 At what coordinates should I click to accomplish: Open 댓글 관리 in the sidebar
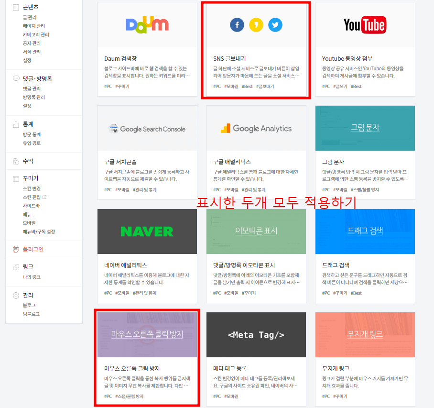[32, 88]
